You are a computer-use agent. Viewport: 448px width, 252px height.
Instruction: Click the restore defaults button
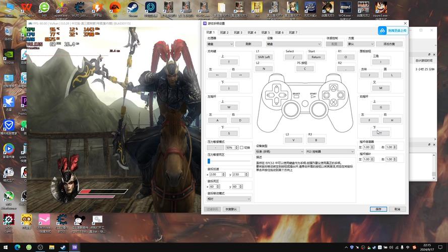click(231, 209)
